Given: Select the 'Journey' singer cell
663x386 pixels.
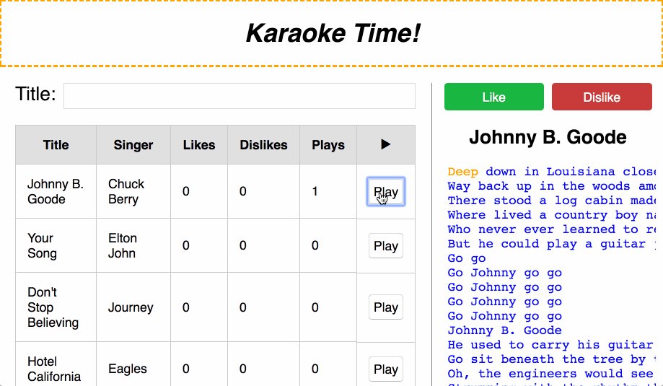Looking at the screenshot, I should point(133,307).
